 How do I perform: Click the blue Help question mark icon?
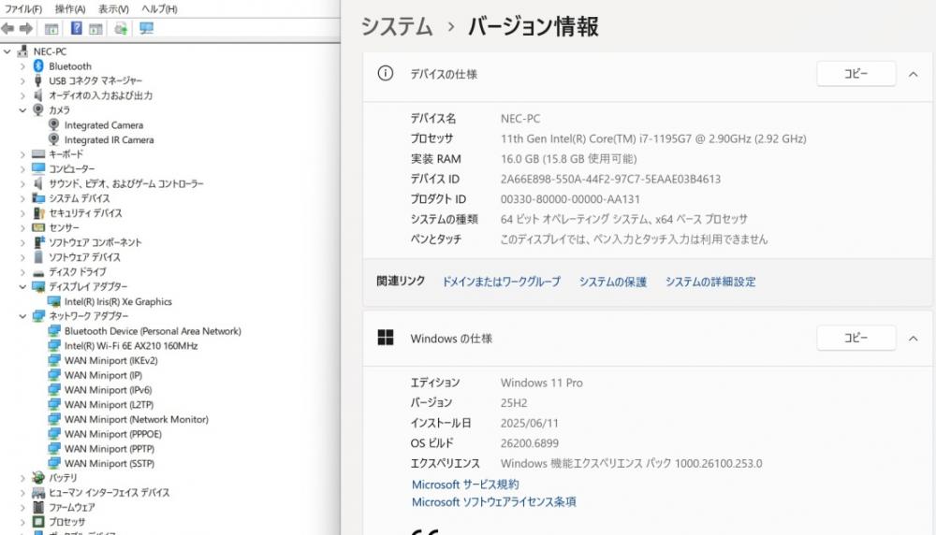[77, 28]
